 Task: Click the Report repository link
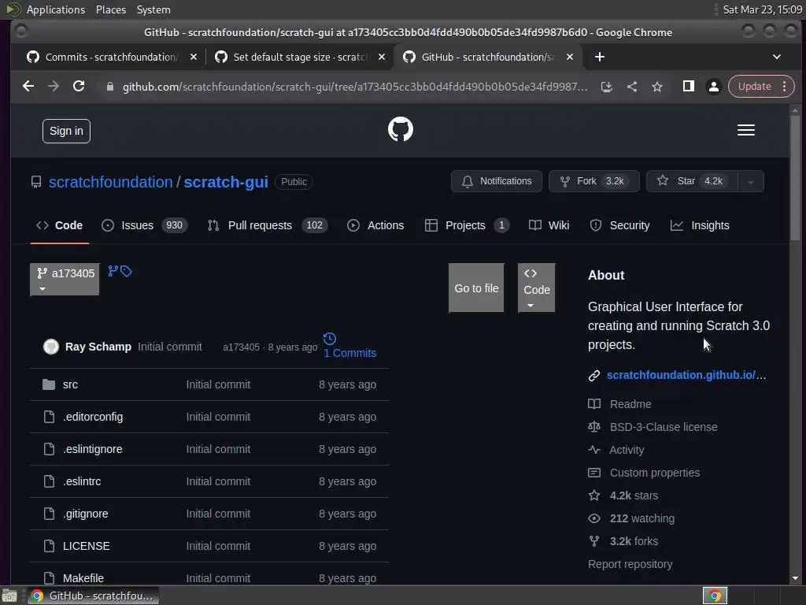(x=630, y=564)
